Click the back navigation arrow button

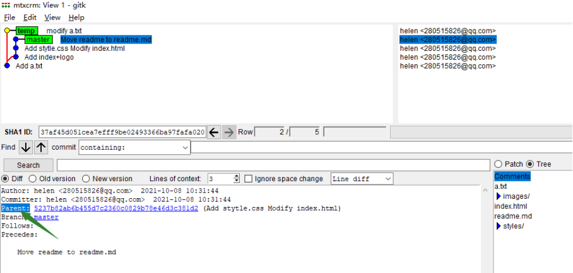point(214,132)
